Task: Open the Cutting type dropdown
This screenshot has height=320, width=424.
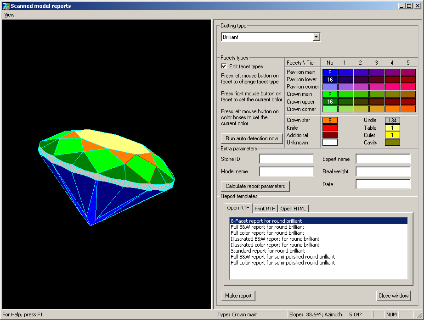Action: pos(316,37)
